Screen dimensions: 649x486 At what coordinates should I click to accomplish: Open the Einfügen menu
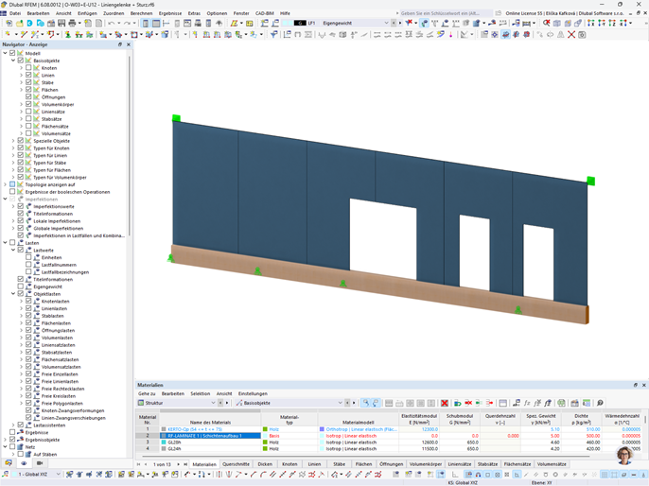(x=87, y=13)
